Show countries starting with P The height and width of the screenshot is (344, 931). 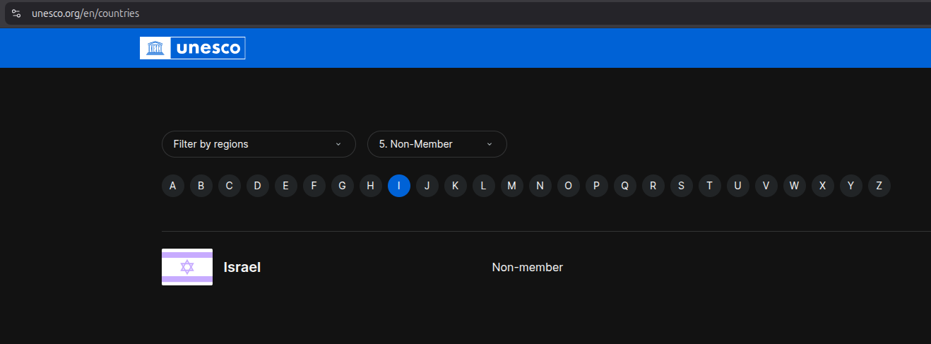pyautogui.click(x=597, y=186)
